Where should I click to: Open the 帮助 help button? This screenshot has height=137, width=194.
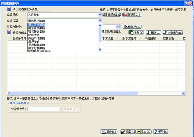pos(161,132)
